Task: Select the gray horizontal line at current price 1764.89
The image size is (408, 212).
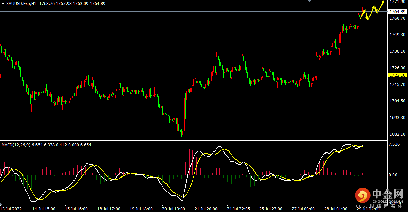Action: point(169,12)
